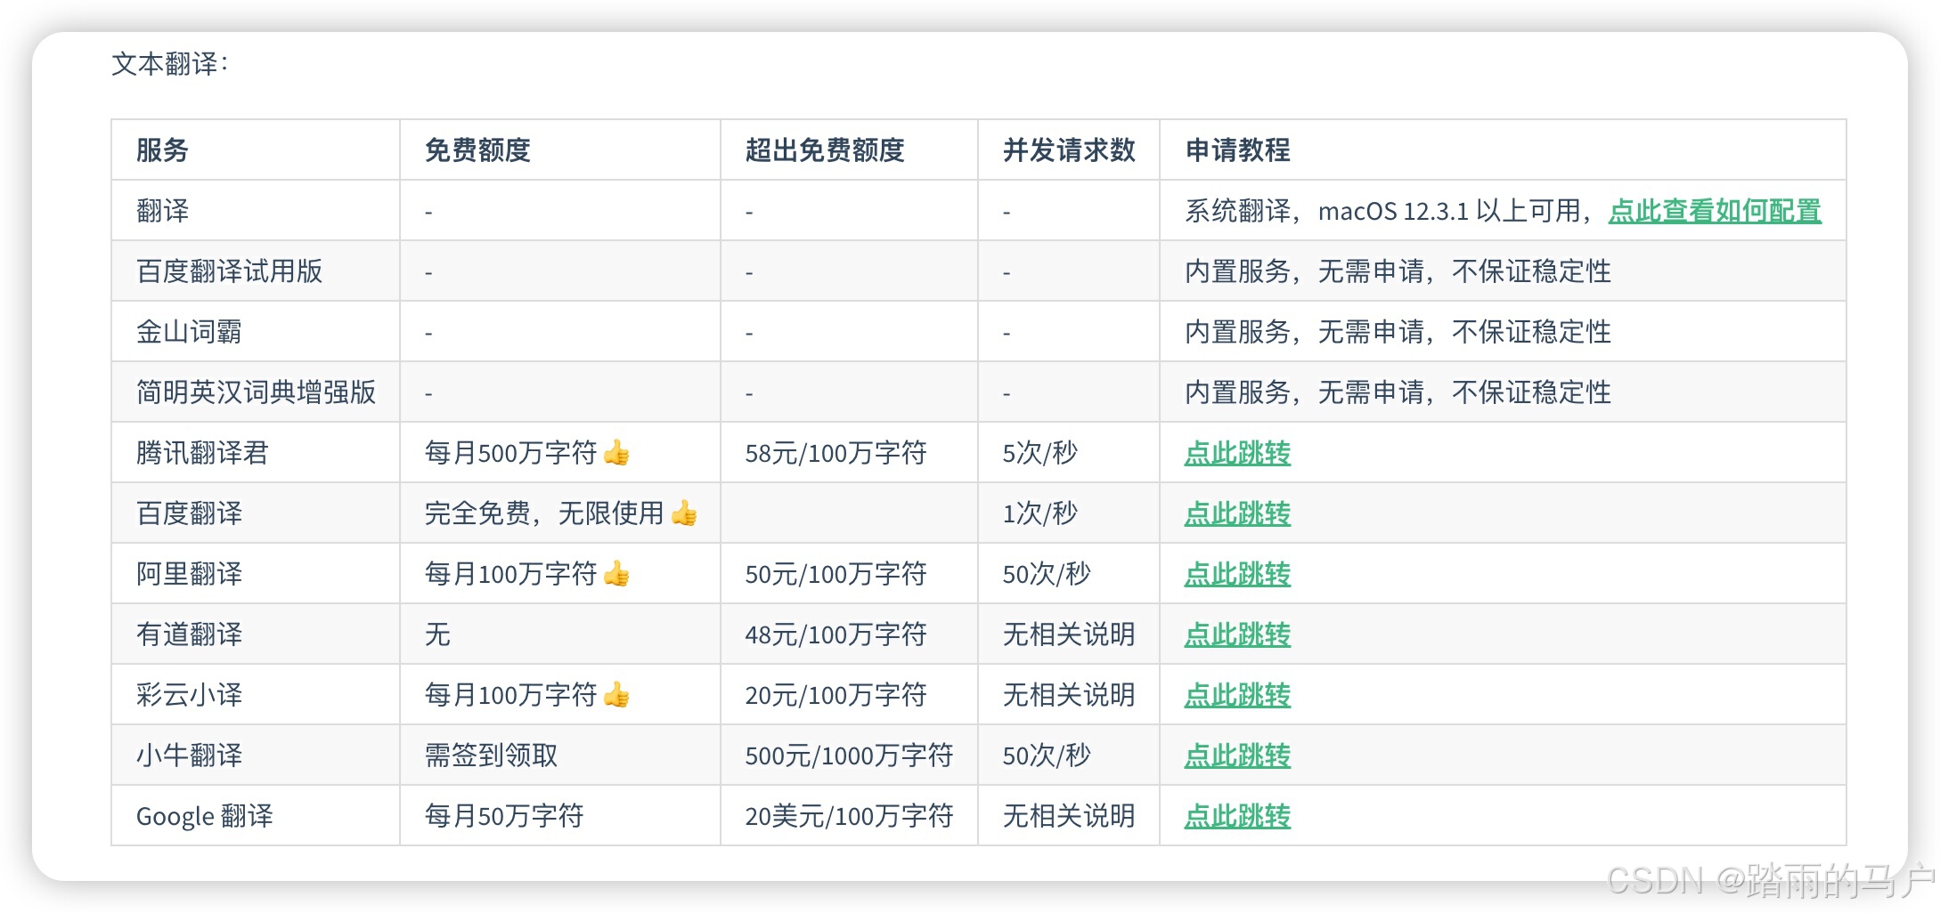Click 500元/1000万字符 price cell
This screenshot has width=1940, height=913.
849,755
